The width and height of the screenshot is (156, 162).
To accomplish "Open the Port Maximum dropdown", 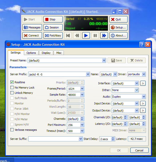I will (82, 125).
